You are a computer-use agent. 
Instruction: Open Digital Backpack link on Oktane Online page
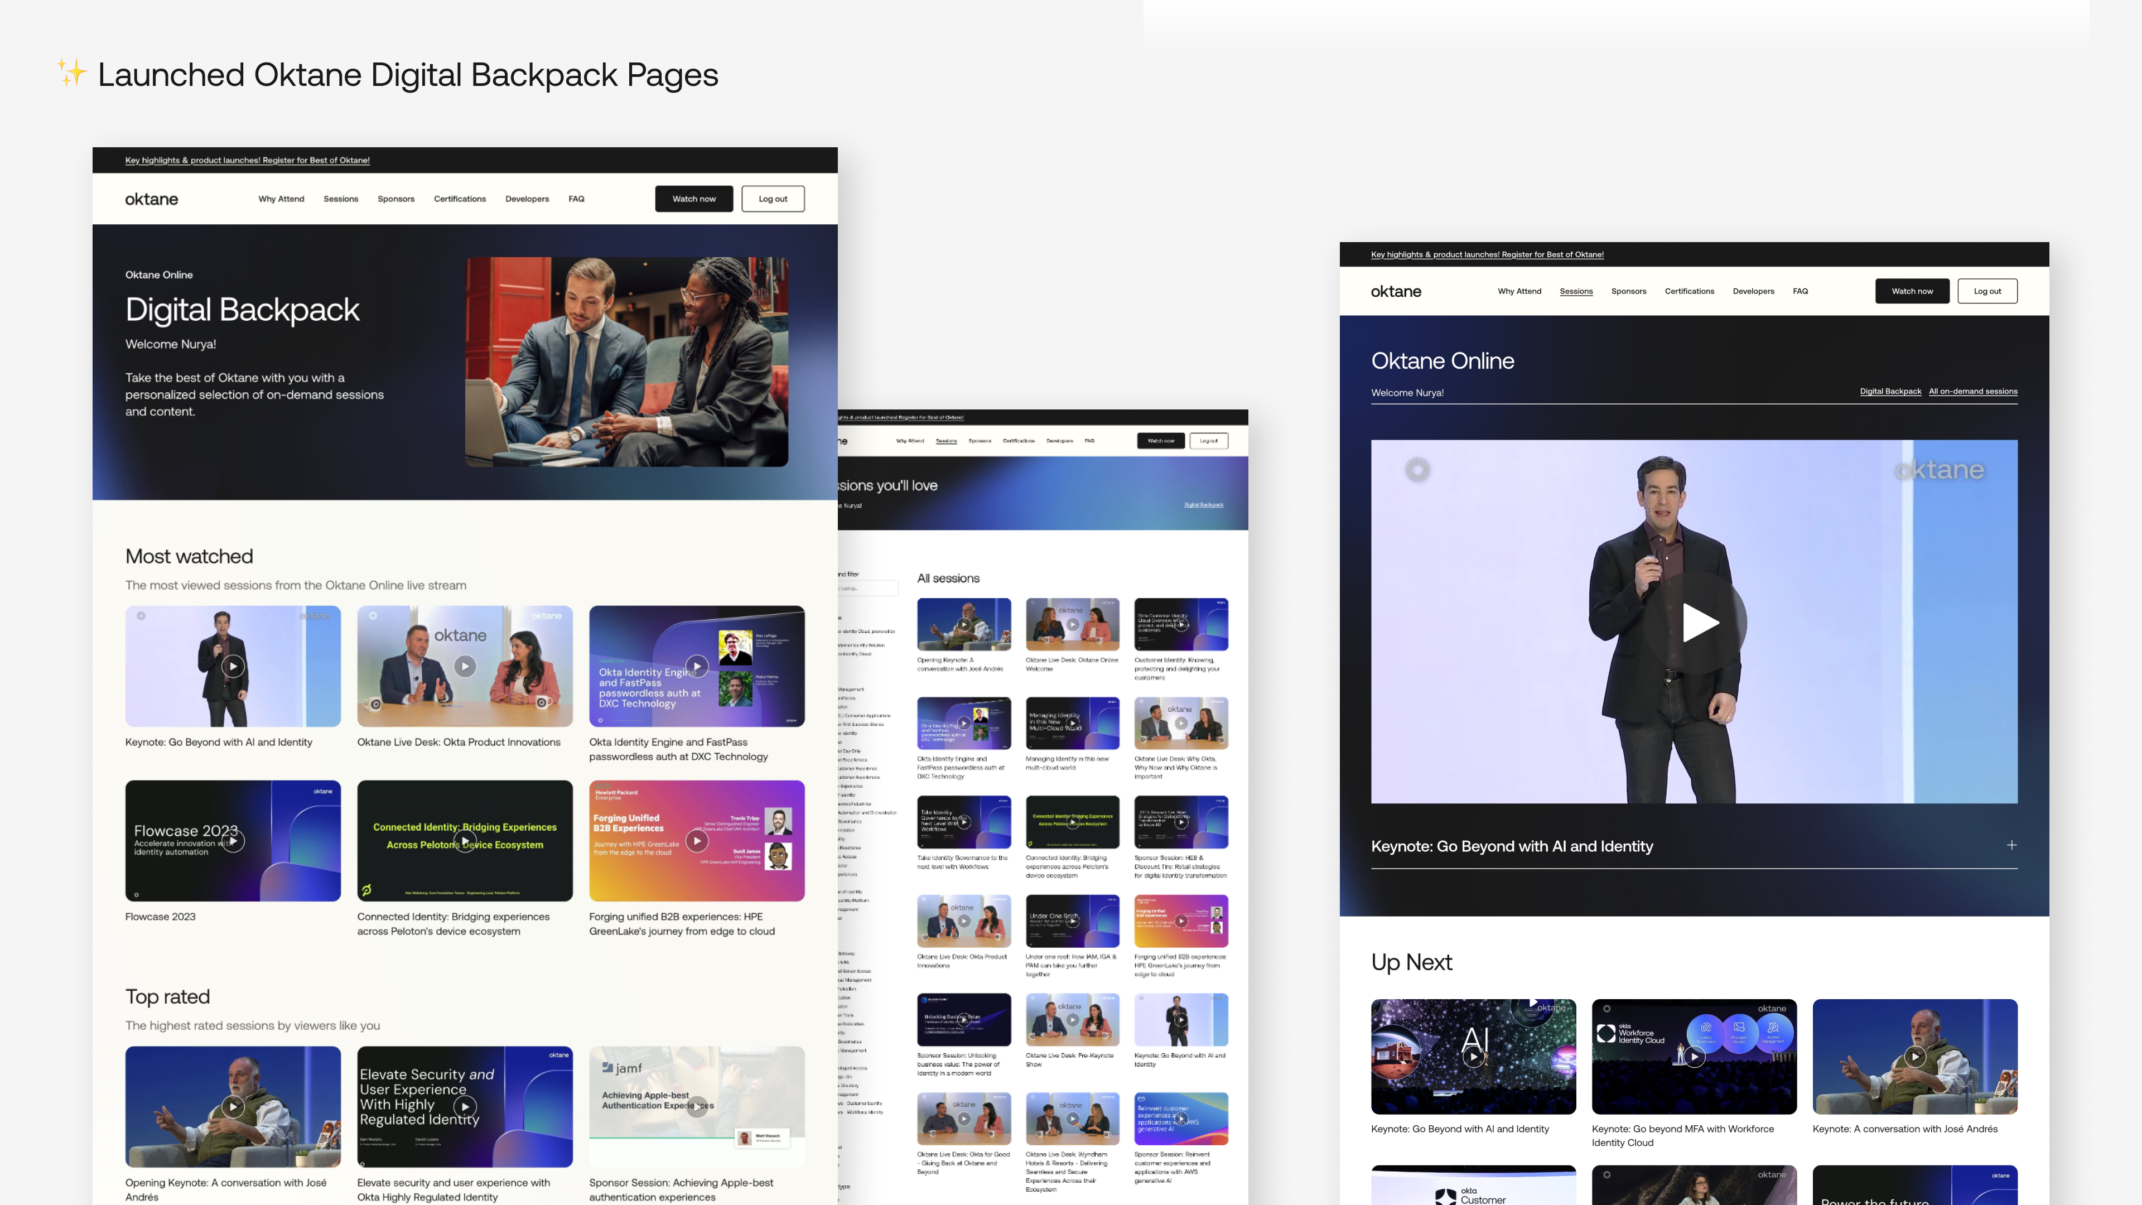tap(1890, 391)
